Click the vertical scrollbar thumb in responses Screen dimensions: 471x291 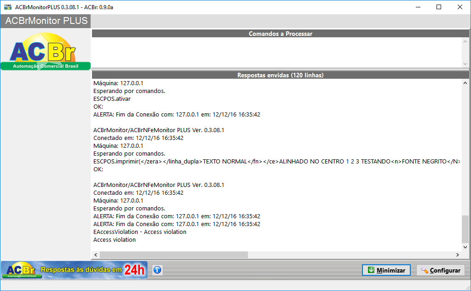click(x=465, y=229)
